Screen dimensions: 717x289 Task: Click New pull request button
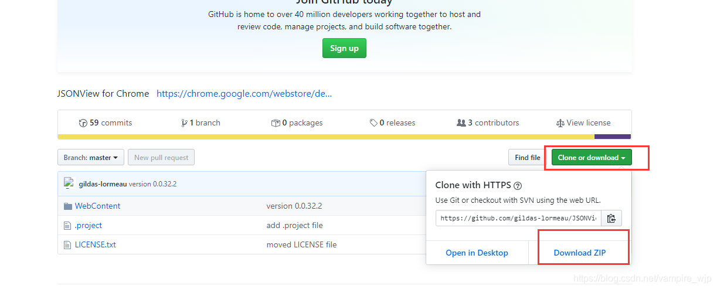[x=161, y=157]
